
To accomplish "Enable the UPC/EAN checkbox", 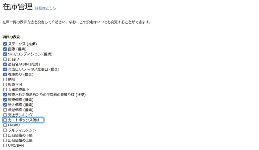I will 5,146.
